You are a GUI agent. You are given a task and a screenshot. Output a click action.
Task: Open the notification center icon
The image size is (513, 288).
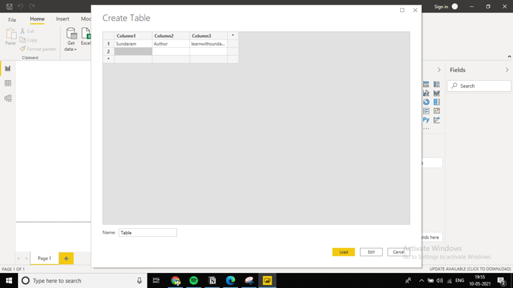tap(502, 281)
